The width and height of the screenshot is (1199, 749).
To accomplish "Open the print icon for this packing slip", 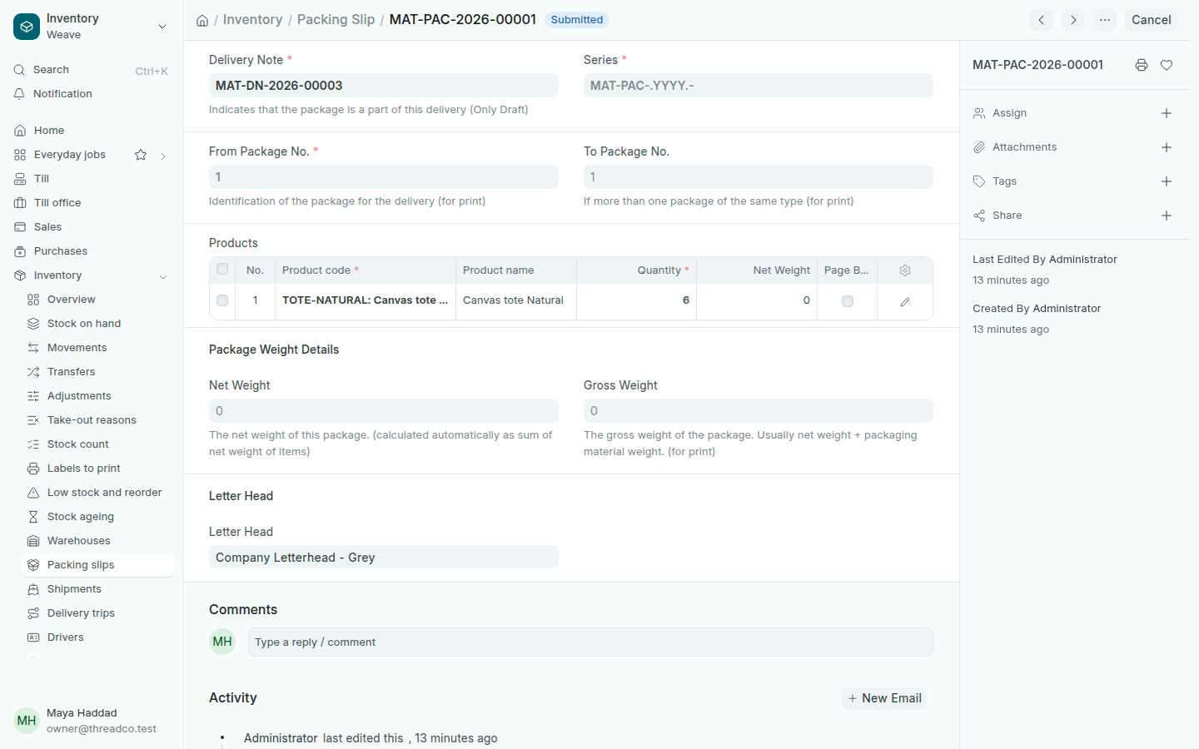I will [x=1142, y=65].
